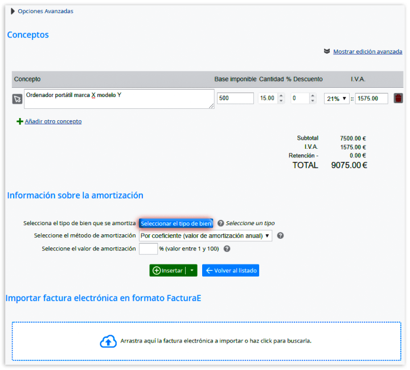
Task: Click the green Insertar button
Action: tap(167, 270)
